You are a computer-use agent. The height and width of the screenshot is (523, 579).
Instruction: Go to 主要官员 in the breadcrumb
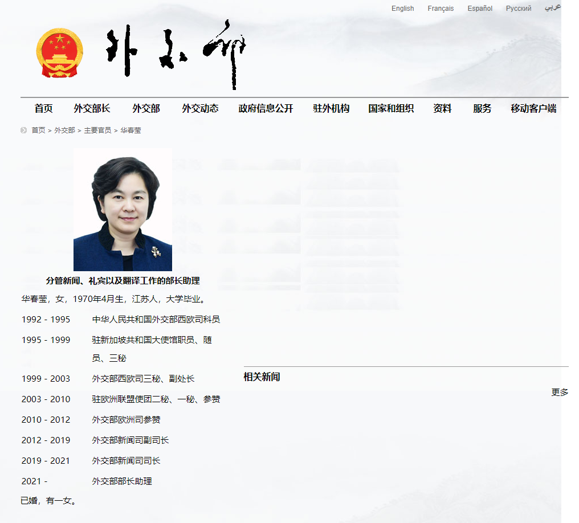click(x=97, y=130)
